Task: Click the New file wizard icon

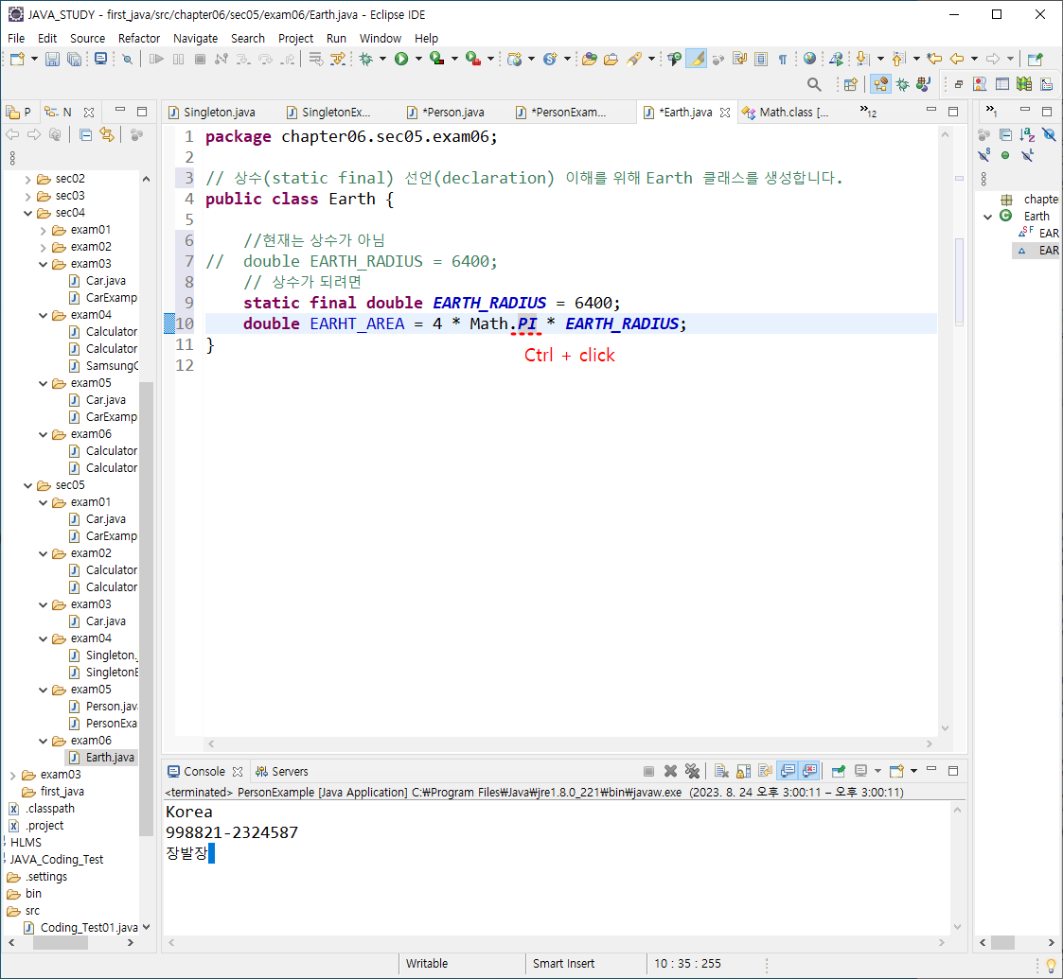Action: click(x=17, y=60)
